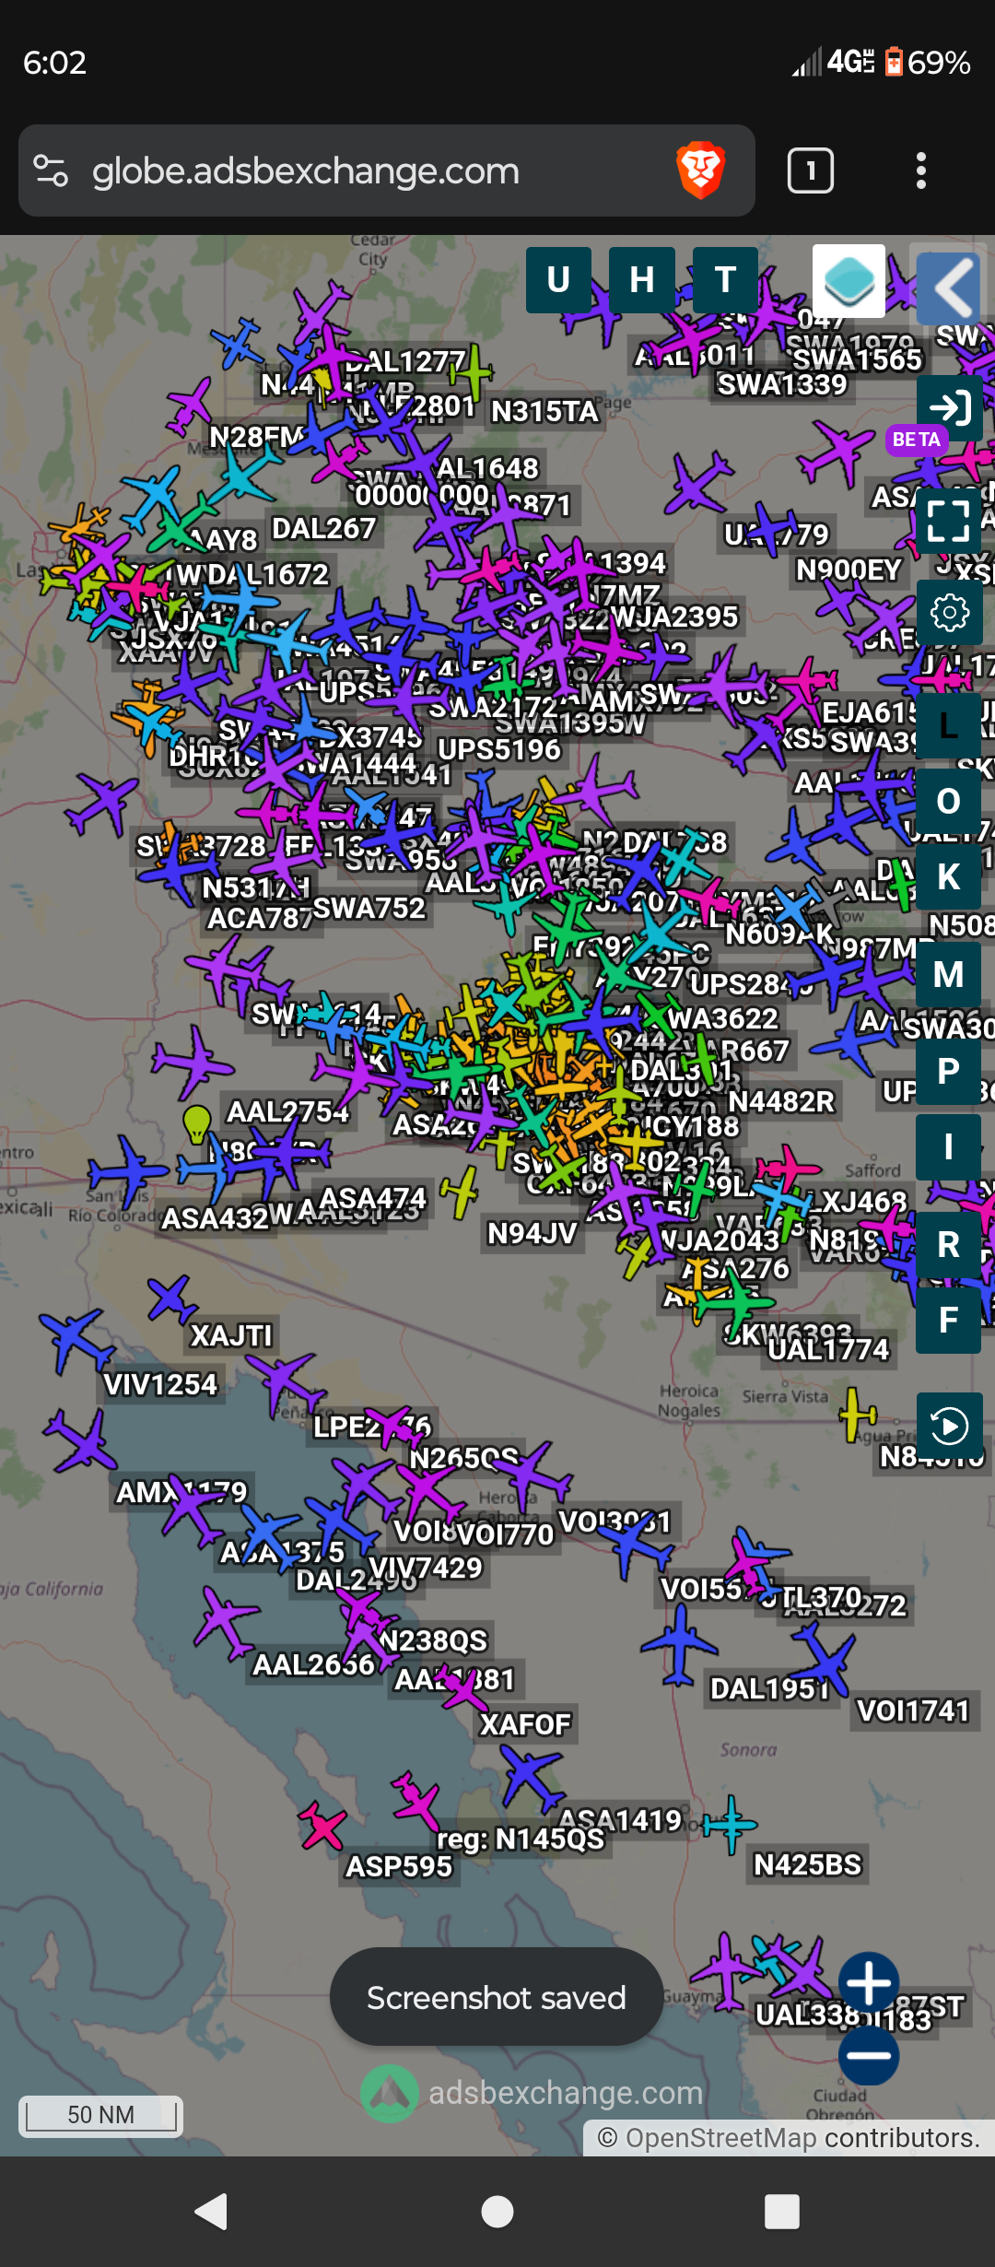Open map settings gear

[x=949, y=613]
